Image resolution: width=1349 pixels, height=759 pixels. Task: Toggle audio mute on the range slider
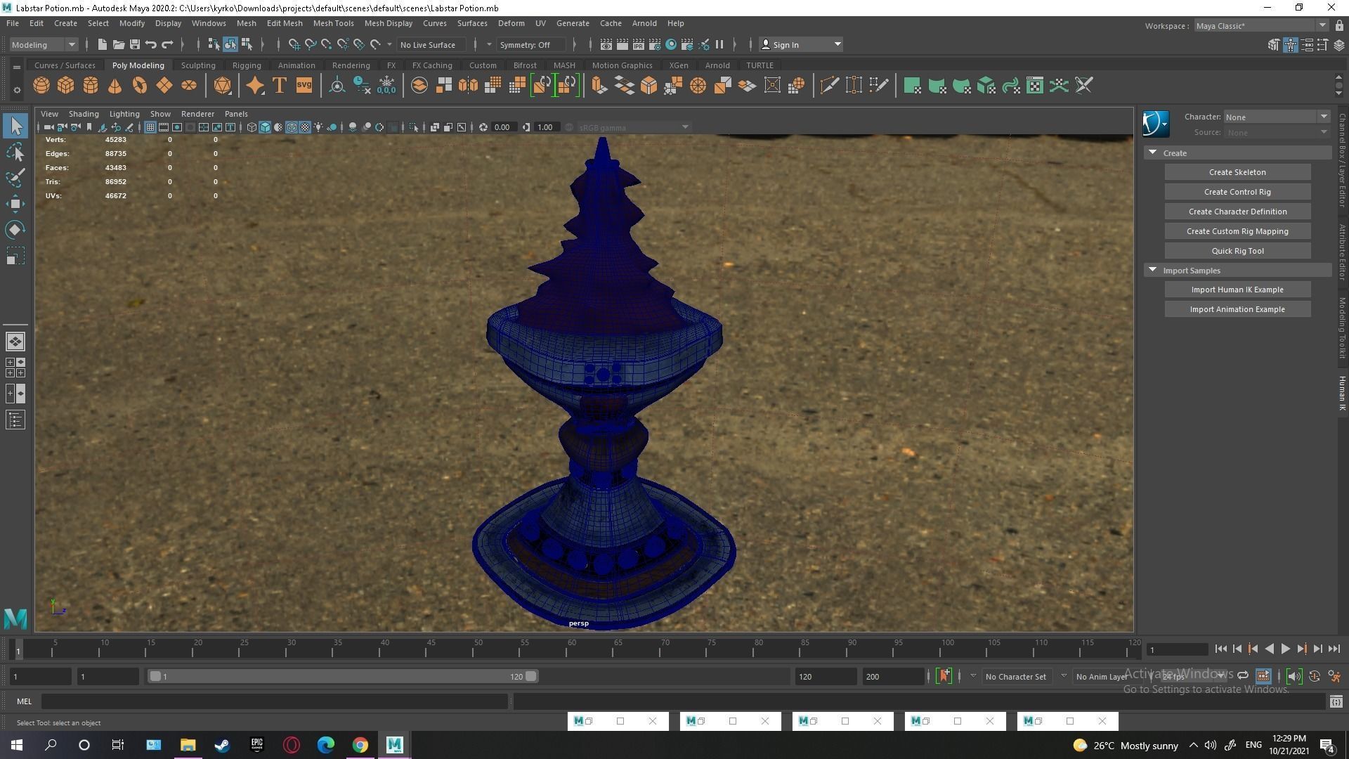coord(1293,676)
